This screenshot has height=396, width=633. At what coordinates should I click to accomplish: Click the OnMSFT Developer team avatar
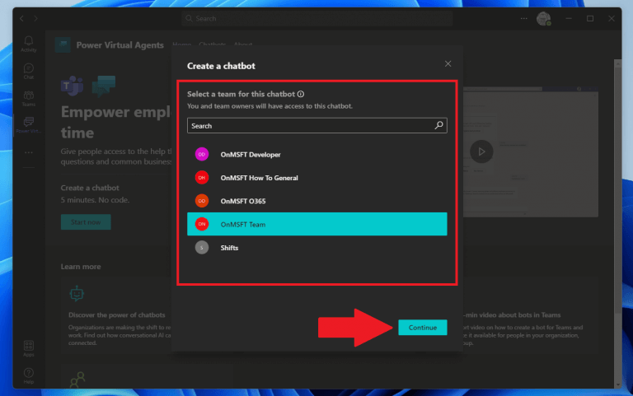tap(202, 154)
